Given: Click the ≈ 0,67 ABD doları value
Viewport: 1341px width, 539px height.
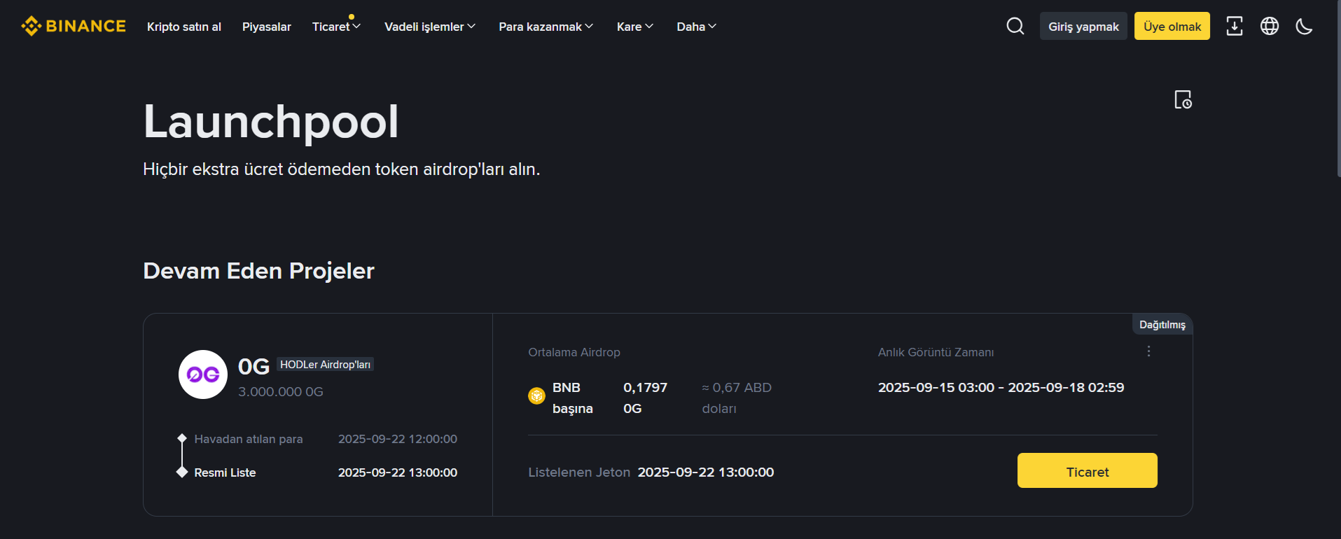Looking at the screenshot, I should [x=737, y=398].
